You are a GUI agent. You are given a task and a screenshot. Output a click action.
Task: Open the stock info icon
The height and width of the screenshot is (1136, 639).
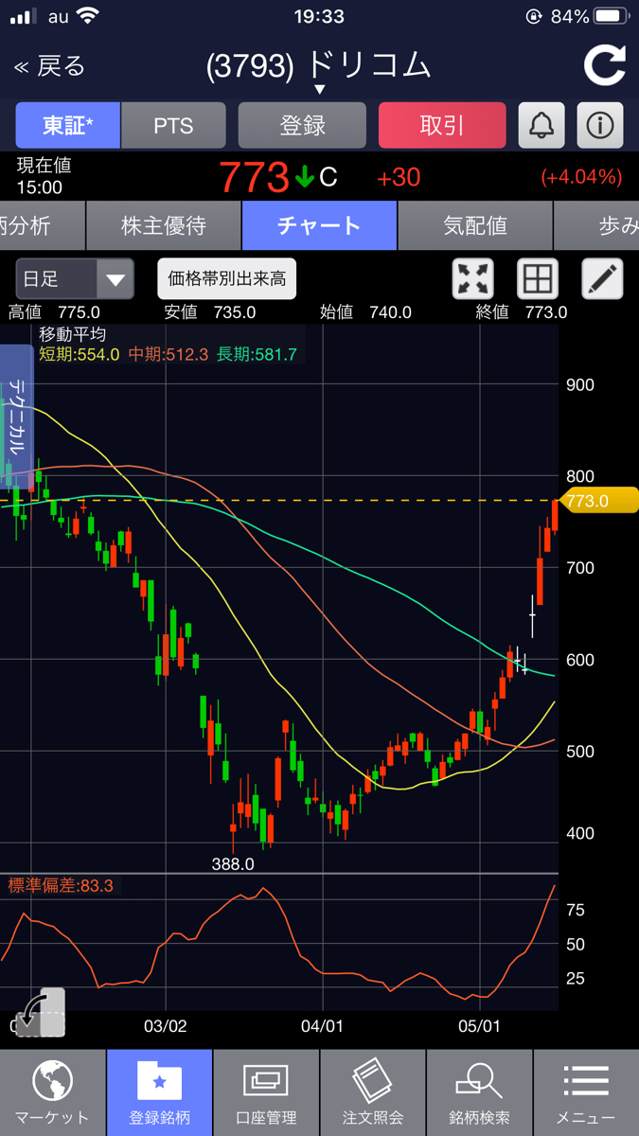coord(600,125)
